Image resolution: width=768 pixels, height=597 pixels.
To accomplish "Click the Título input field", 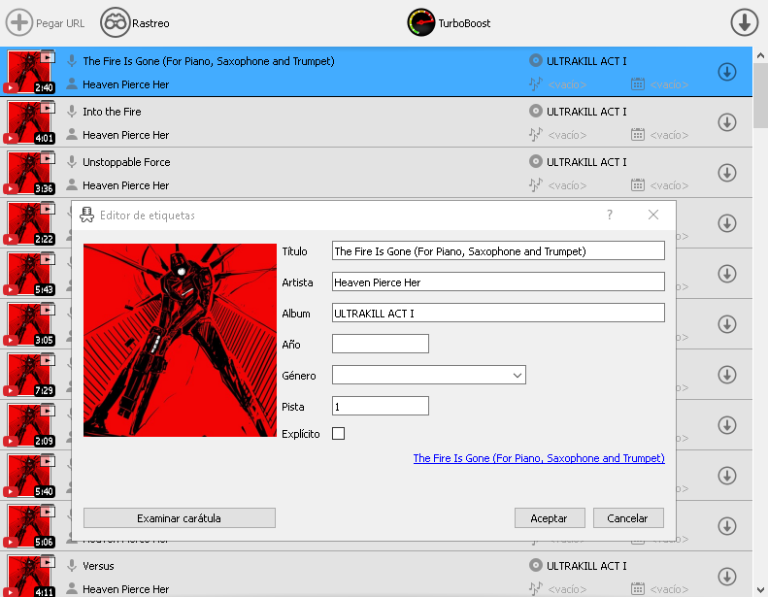I will coord(498,250).
